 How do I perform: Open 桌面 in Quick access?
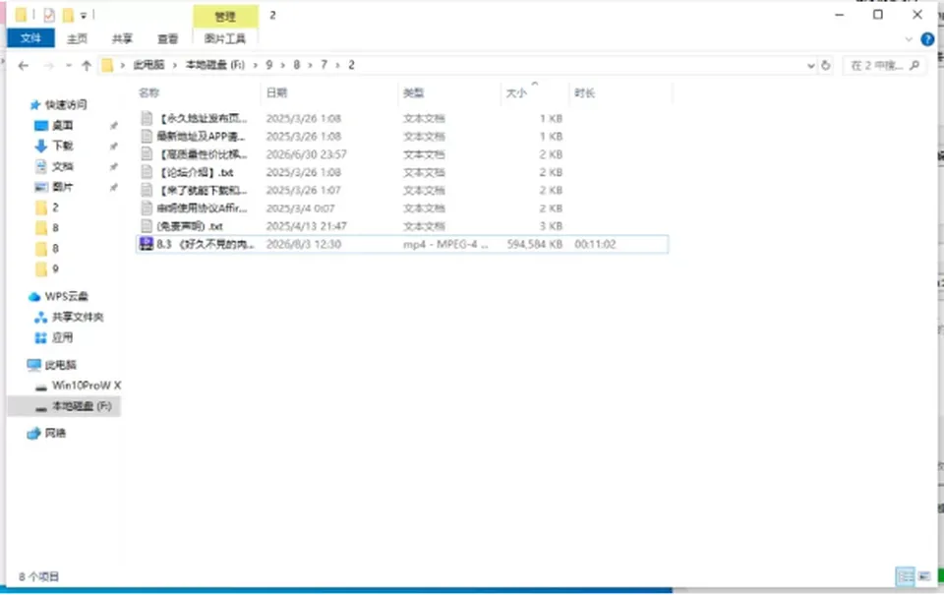(62, 125)
